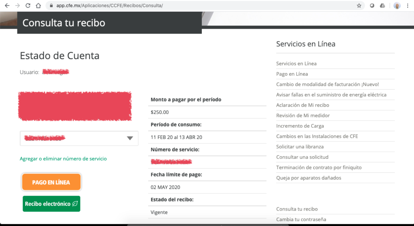This screenshot has height=226, width=414.
Task: Open Avisar fallas en el suministro link
Action: coord(331,95)
